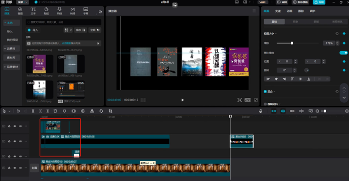
Task: Click the refresh link in the notification
Action: 66,43
